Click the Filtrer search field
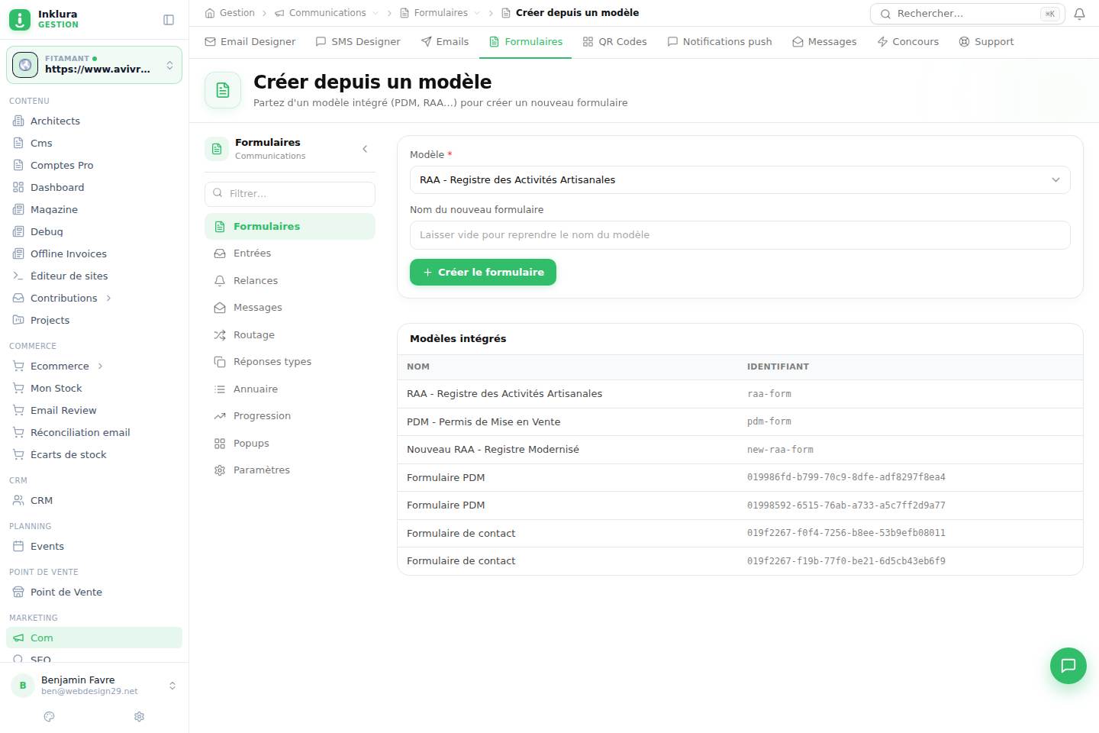The width and height of the screenshot is (1099, 733). point(290,194)
